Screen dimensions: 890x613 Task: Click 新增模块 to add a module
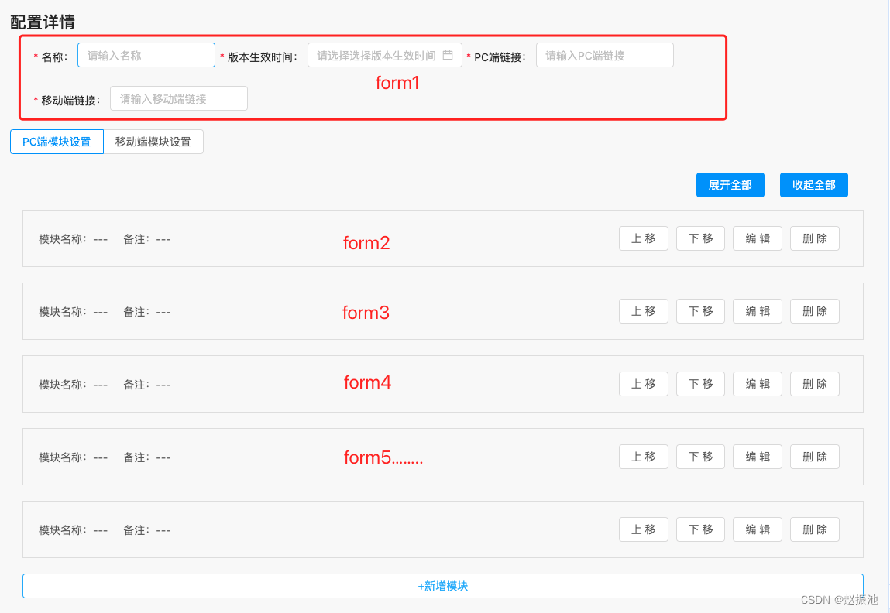point(444,586)
